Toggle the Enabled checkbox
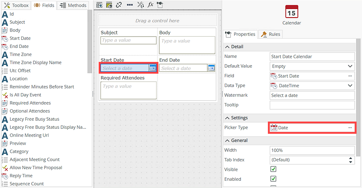 (273, 179)
